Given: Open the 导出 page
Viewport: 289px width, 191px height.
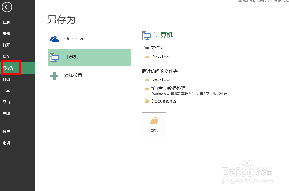Looking at the screenshot, I should (x=6, y=102).
